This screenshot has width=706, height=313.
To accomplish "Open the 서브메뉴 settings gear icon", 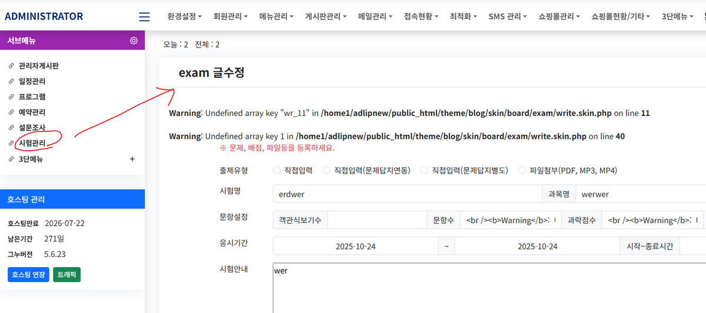I will [134, 41].
